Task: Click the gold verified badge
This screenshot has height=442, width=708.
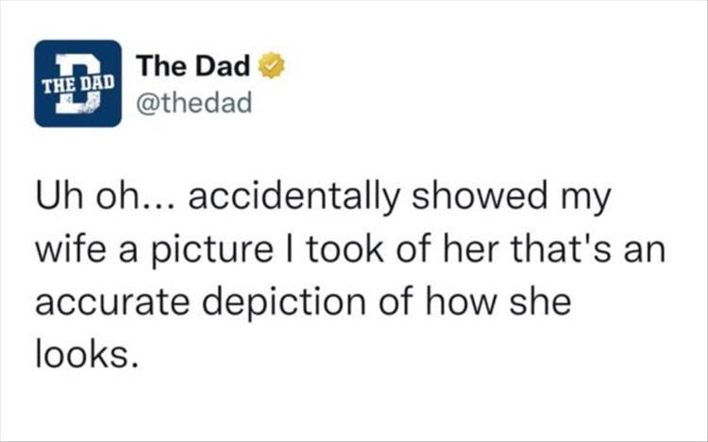Action: click(272, 66)
